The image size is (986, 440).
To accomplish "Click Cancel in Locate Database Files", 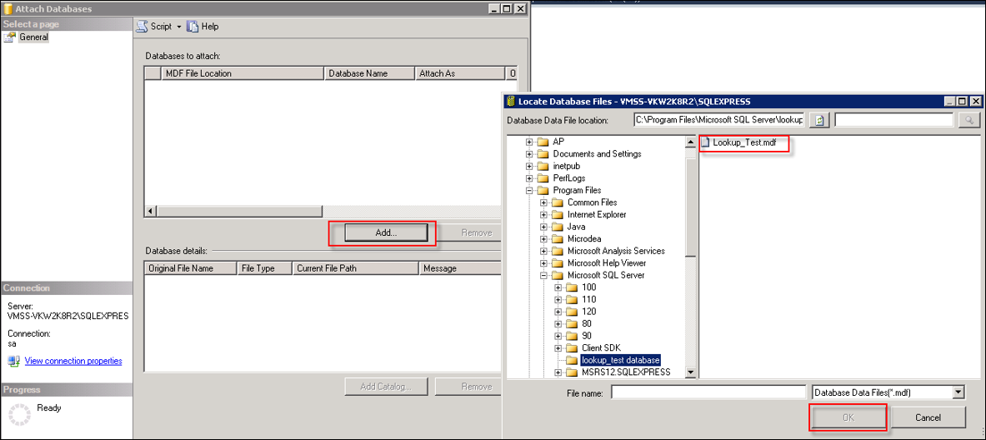I will pos(928,417).
